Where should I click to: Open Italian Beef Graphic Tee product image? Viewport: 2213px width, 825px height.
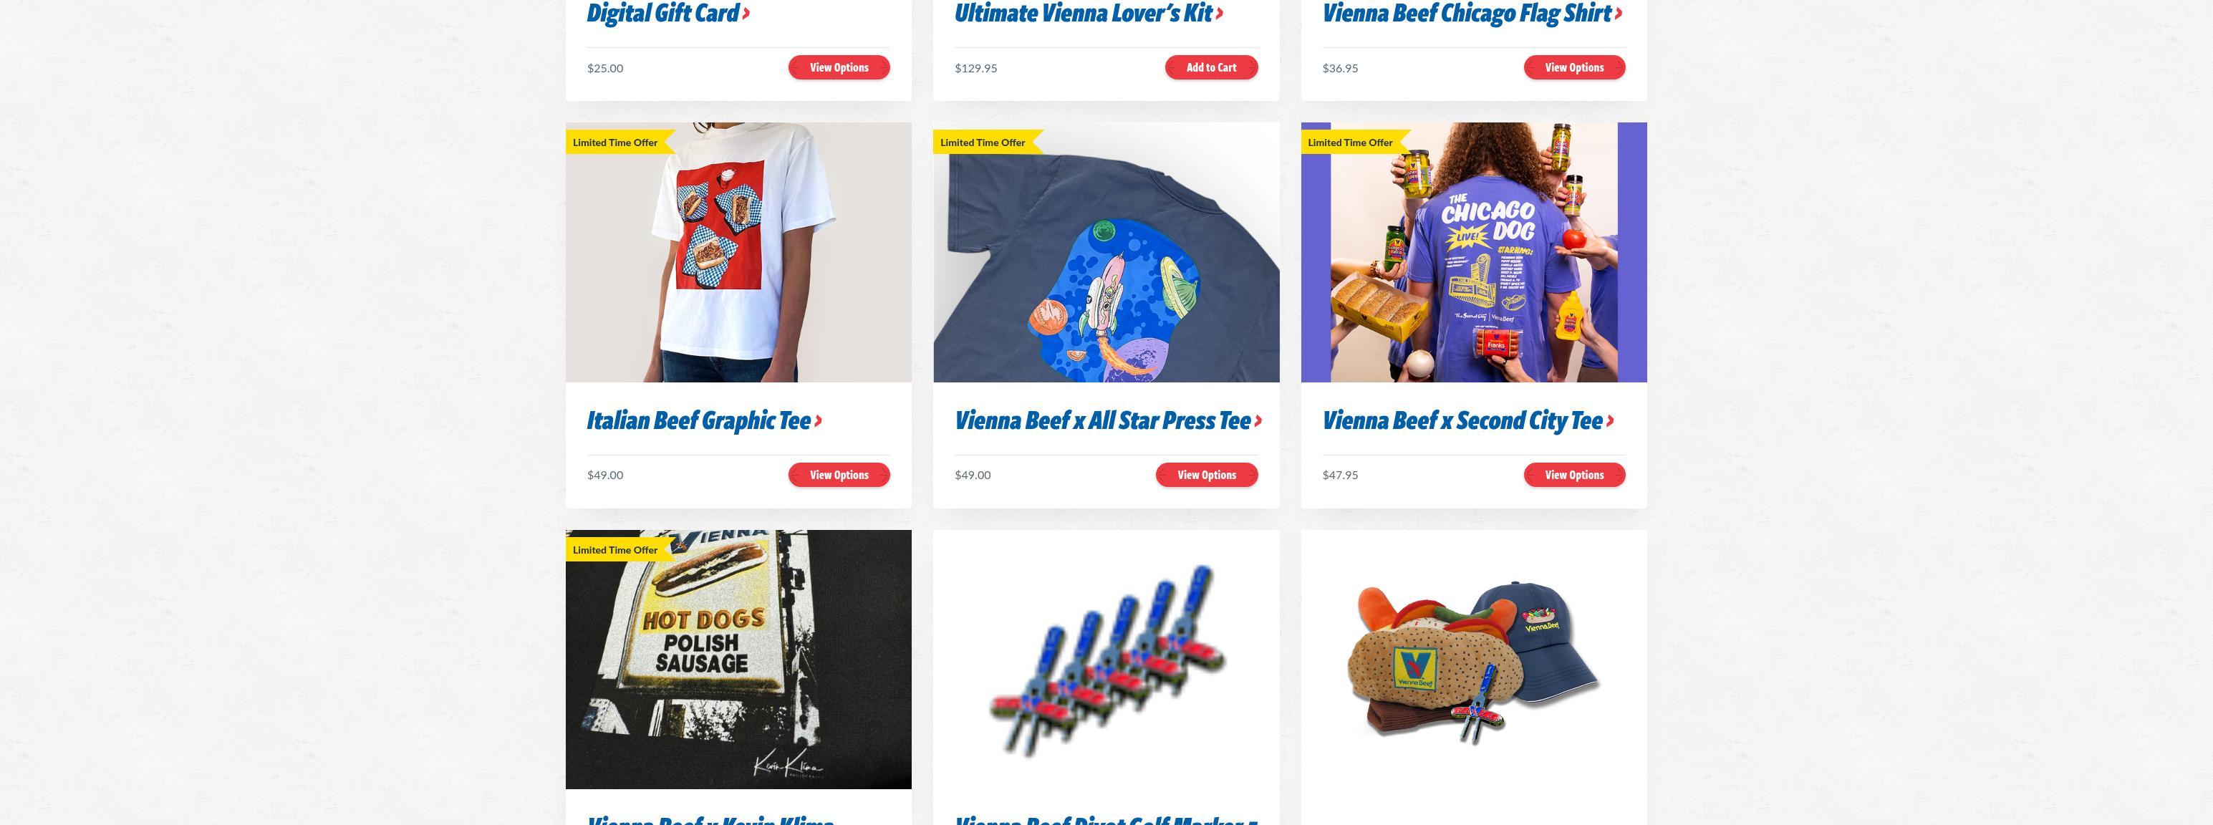(738, 253)
